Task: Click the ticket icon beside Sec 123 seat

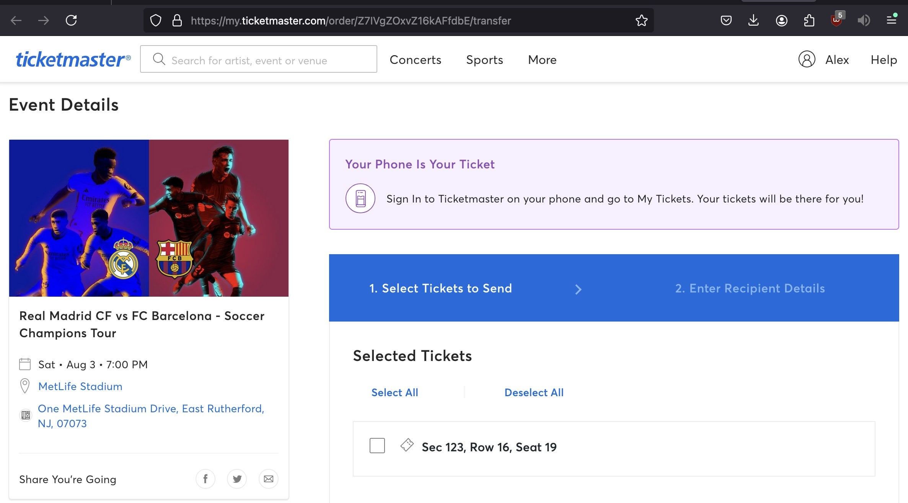Action: [407, 445]
